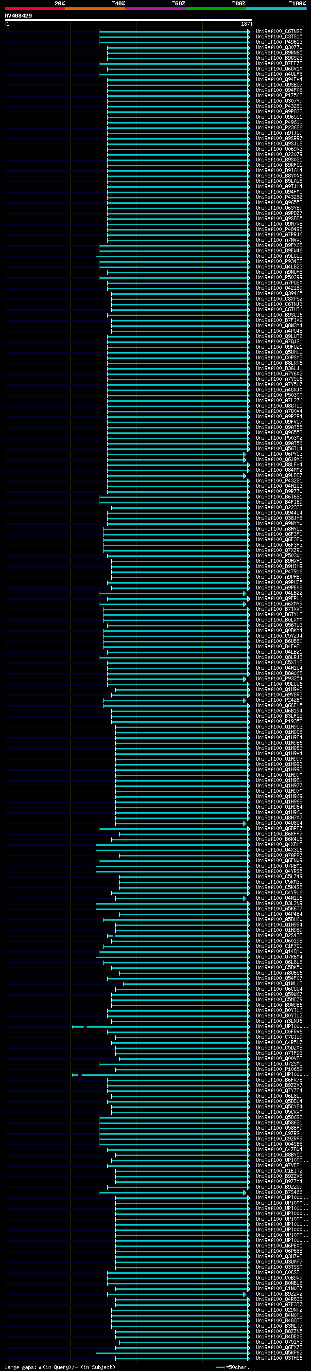Click hit label UniRef100_Q96553
The image size is (311, 1371).
(x=279, y=203)
